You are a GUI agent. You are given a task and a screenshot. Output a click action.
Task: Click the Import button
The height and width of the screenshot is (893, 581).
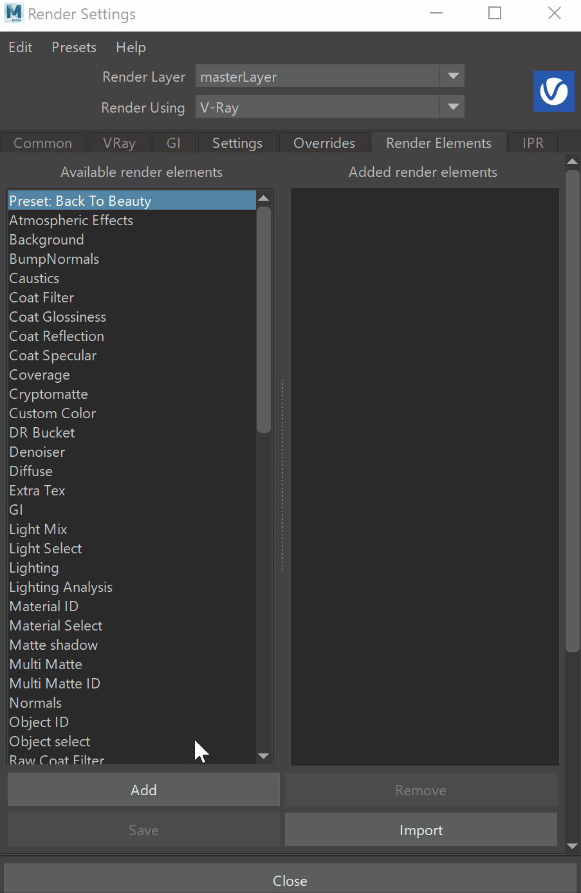coord(421,830)
